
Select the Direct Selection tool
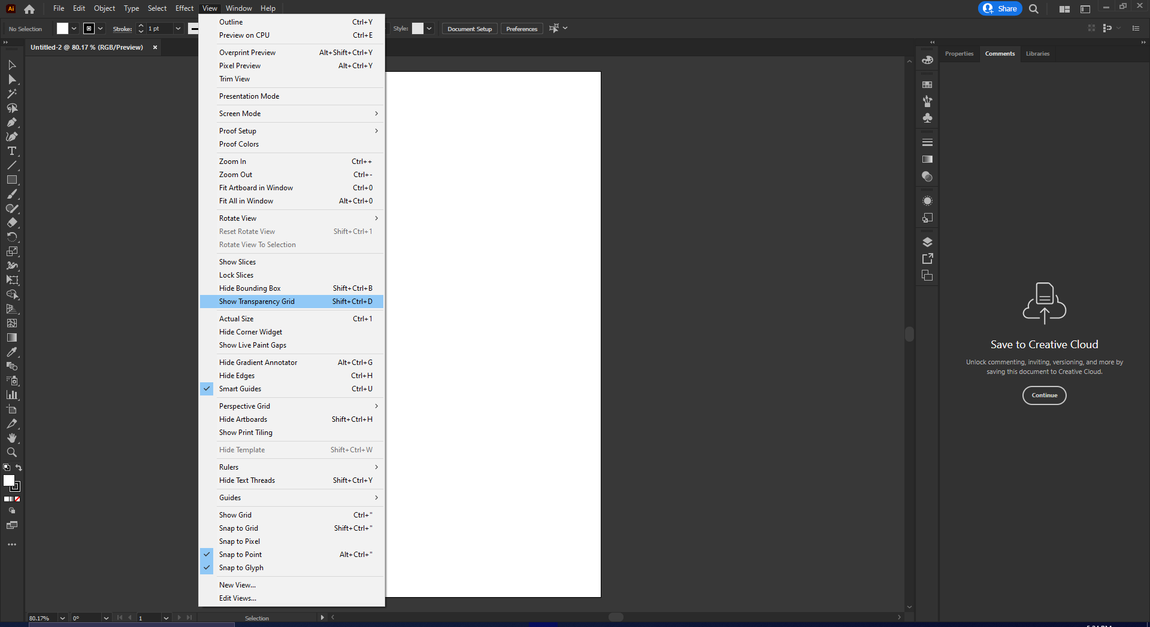click(12, 80)
